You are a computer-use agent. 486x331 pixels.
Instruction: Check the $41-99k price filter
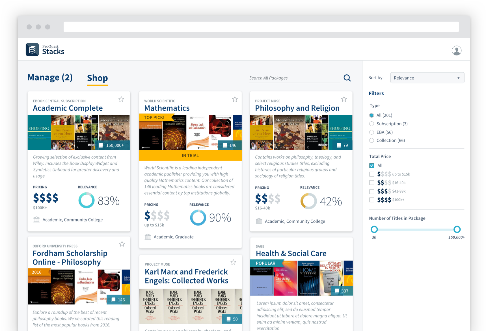(372, 191)
